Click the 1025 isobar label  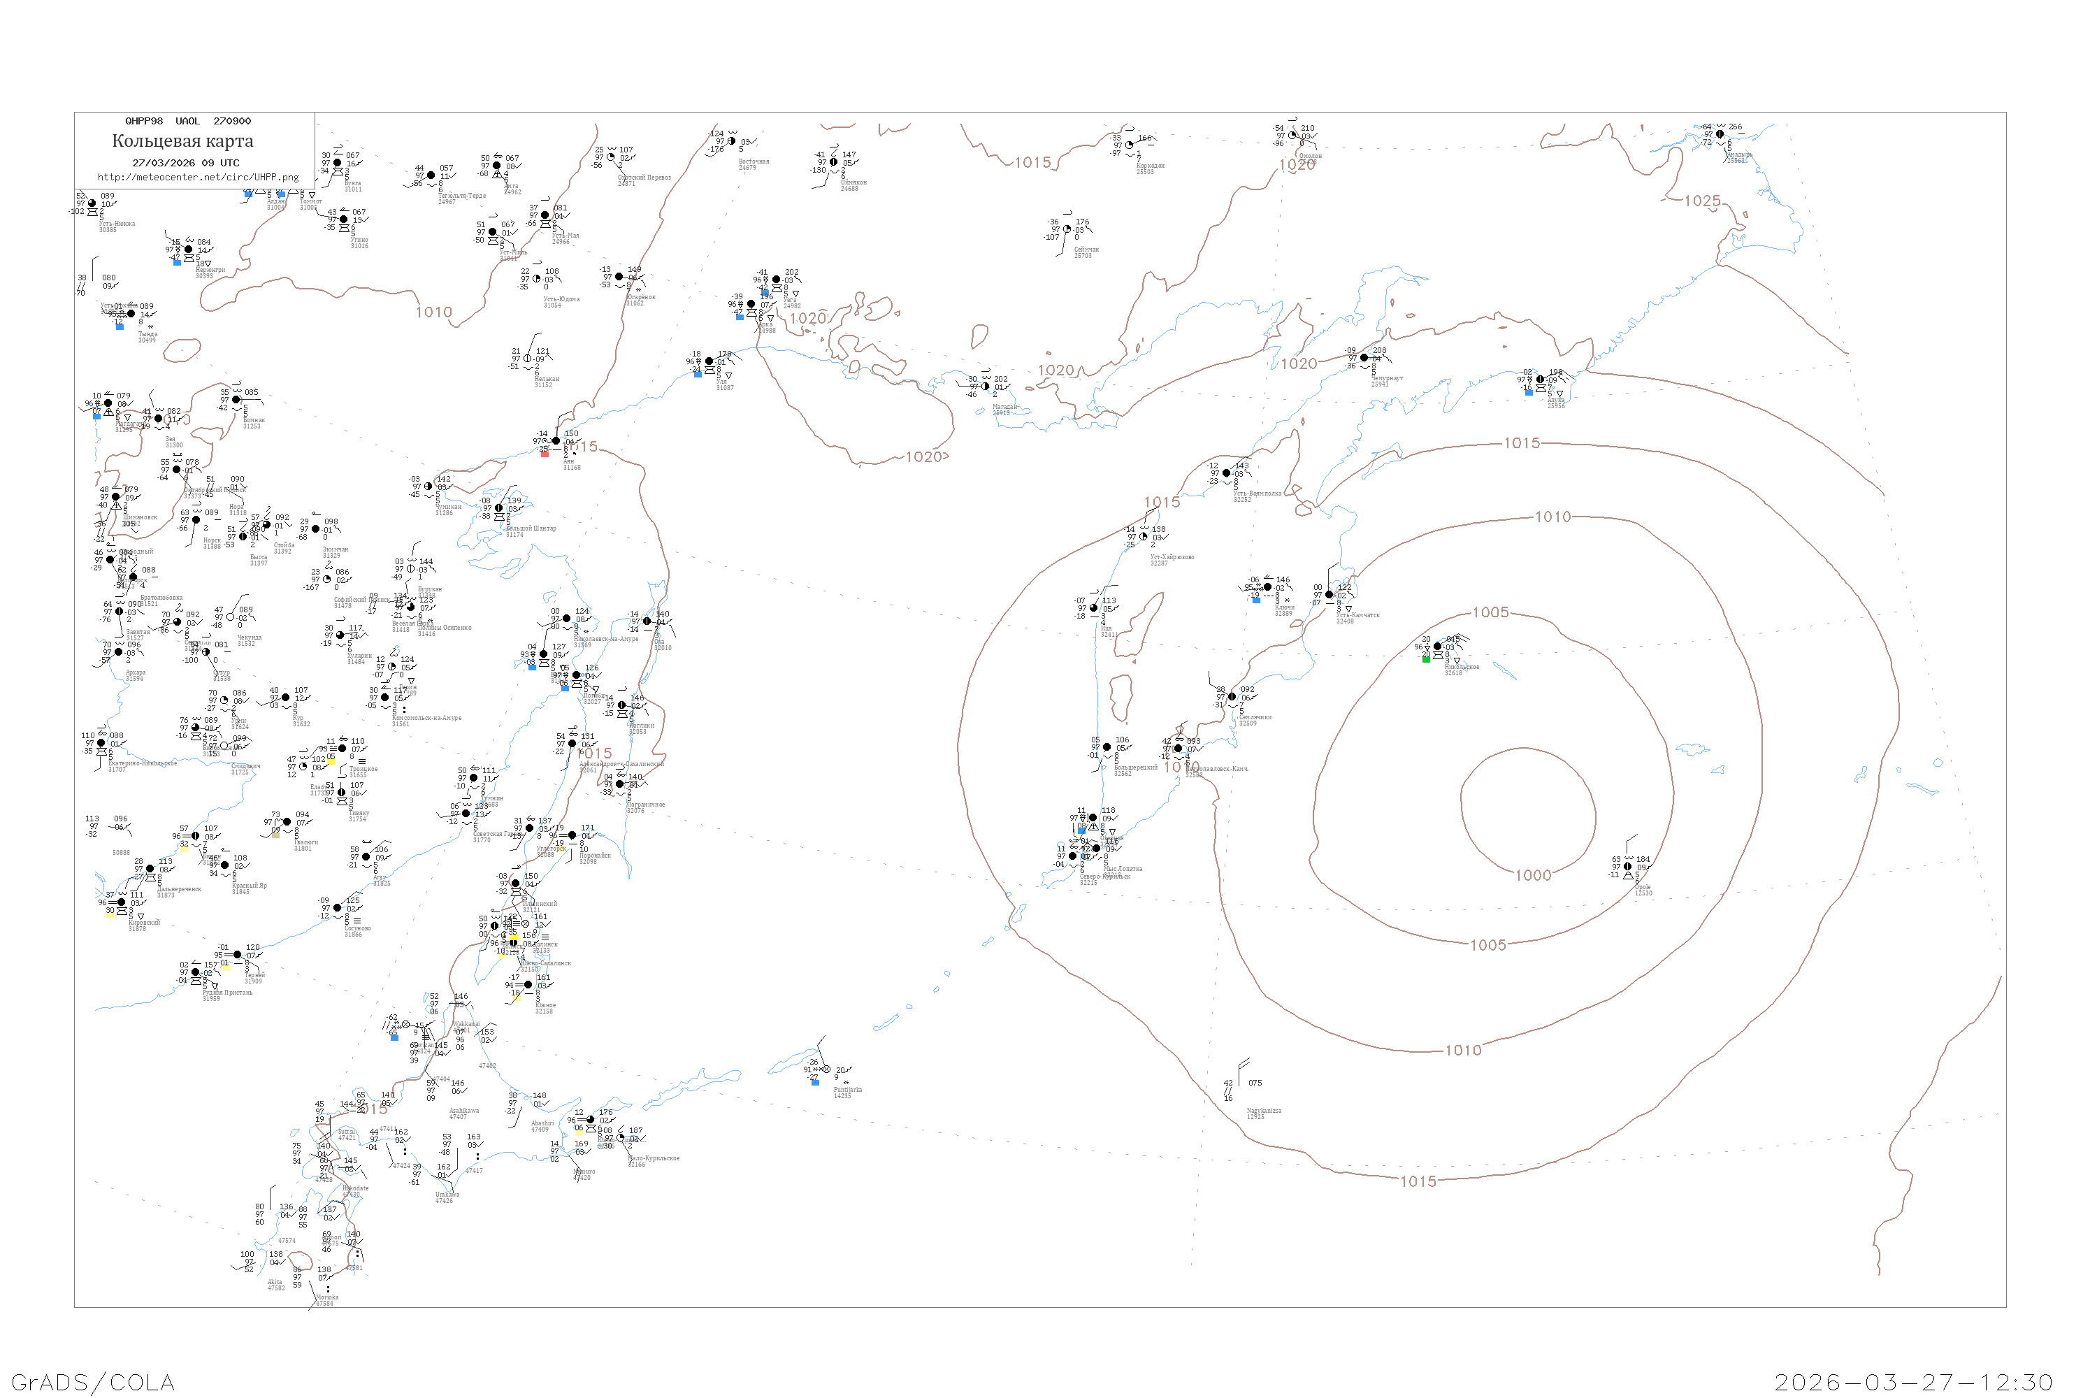1701,201
